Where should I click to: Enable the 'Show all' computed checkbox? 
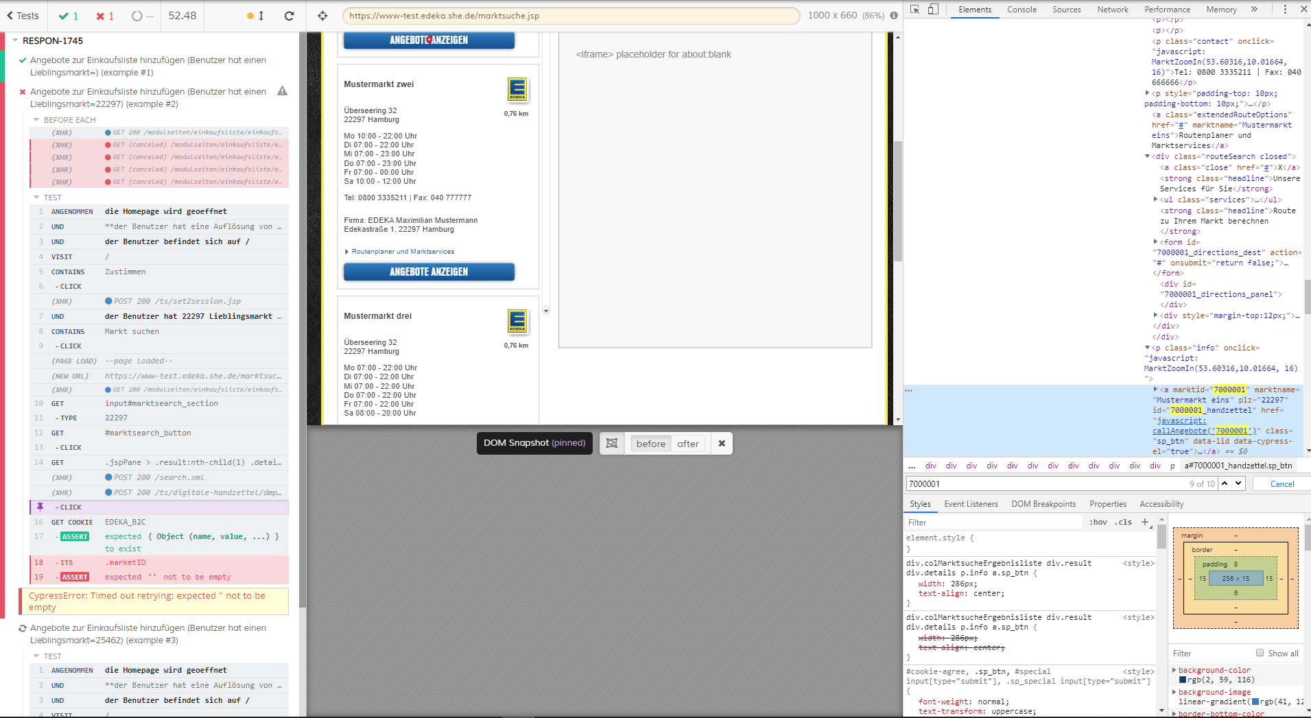pos(1260,653)
